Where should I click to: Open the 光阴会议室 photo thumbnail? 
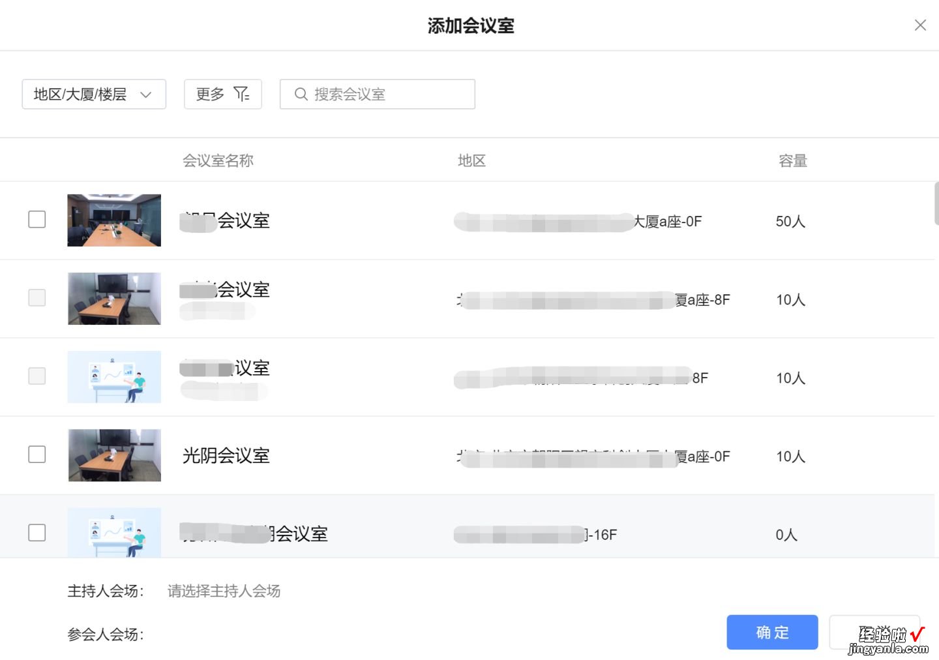[x=114, y=455]
